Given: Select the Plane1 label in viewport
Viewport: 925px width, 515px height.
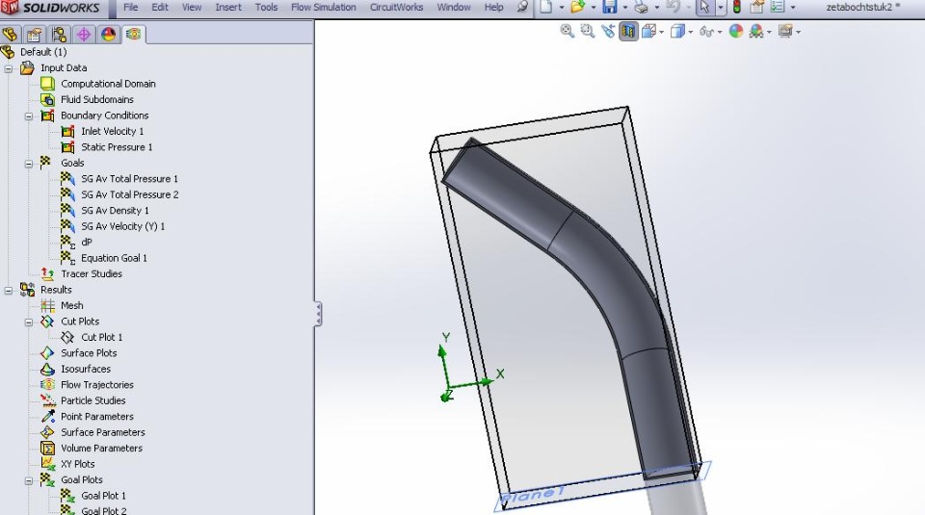Looking at the screenshot, I should (533, 495).
